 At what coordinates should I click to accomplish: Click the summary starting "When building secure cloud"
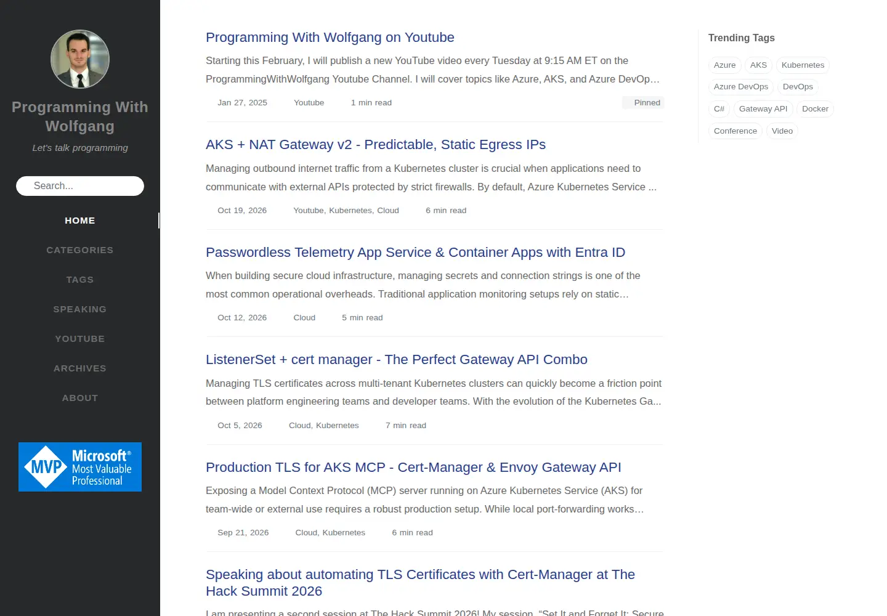(424, 285)
